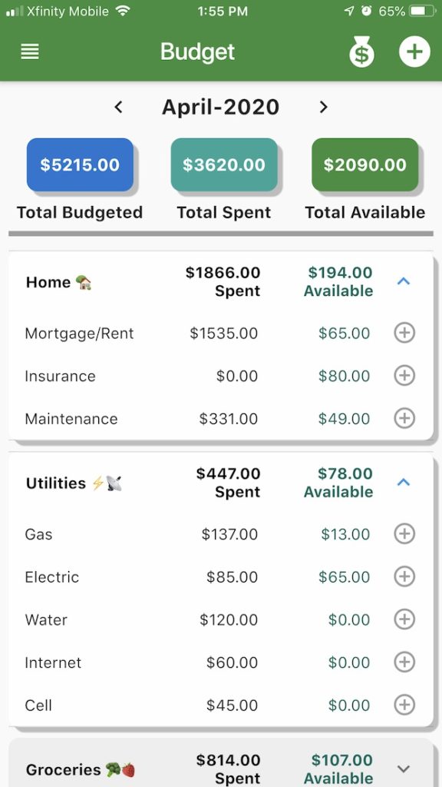Tap the white plus icon in header
Screen dimensions: 442x787
pyautogui.click(x=414, y=51)
